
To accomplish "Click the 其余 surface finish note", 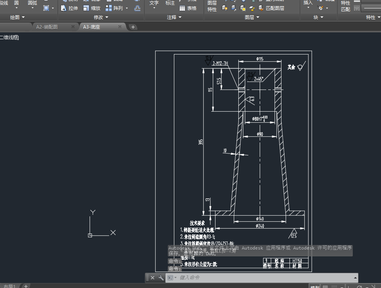I will click(x=291, y=67).
